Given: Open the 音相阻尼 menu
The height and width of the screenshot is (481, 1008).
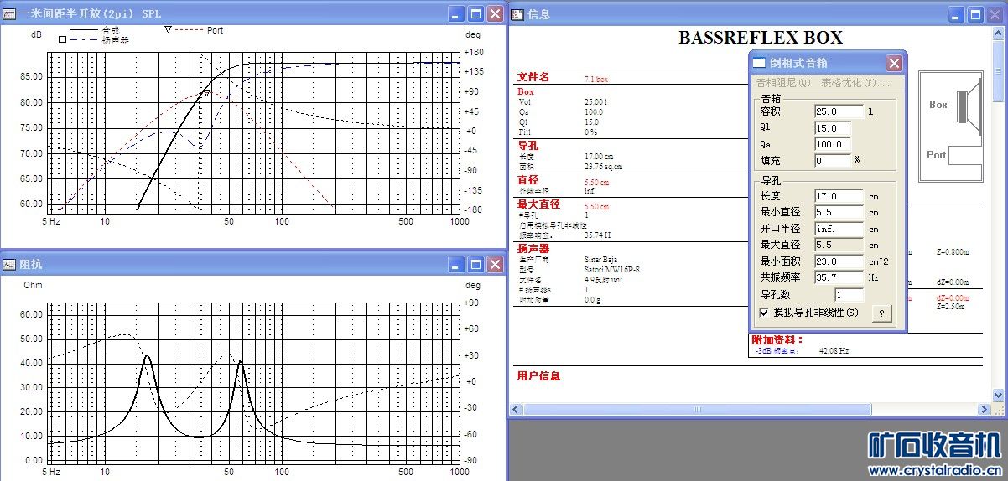Looking at the screenshot, I should point(783,83).
